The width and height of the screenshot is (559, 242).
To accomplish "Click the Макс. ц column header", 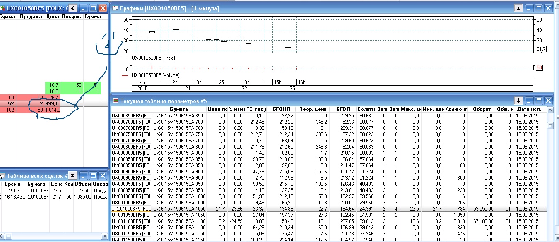I will [410, 109].
